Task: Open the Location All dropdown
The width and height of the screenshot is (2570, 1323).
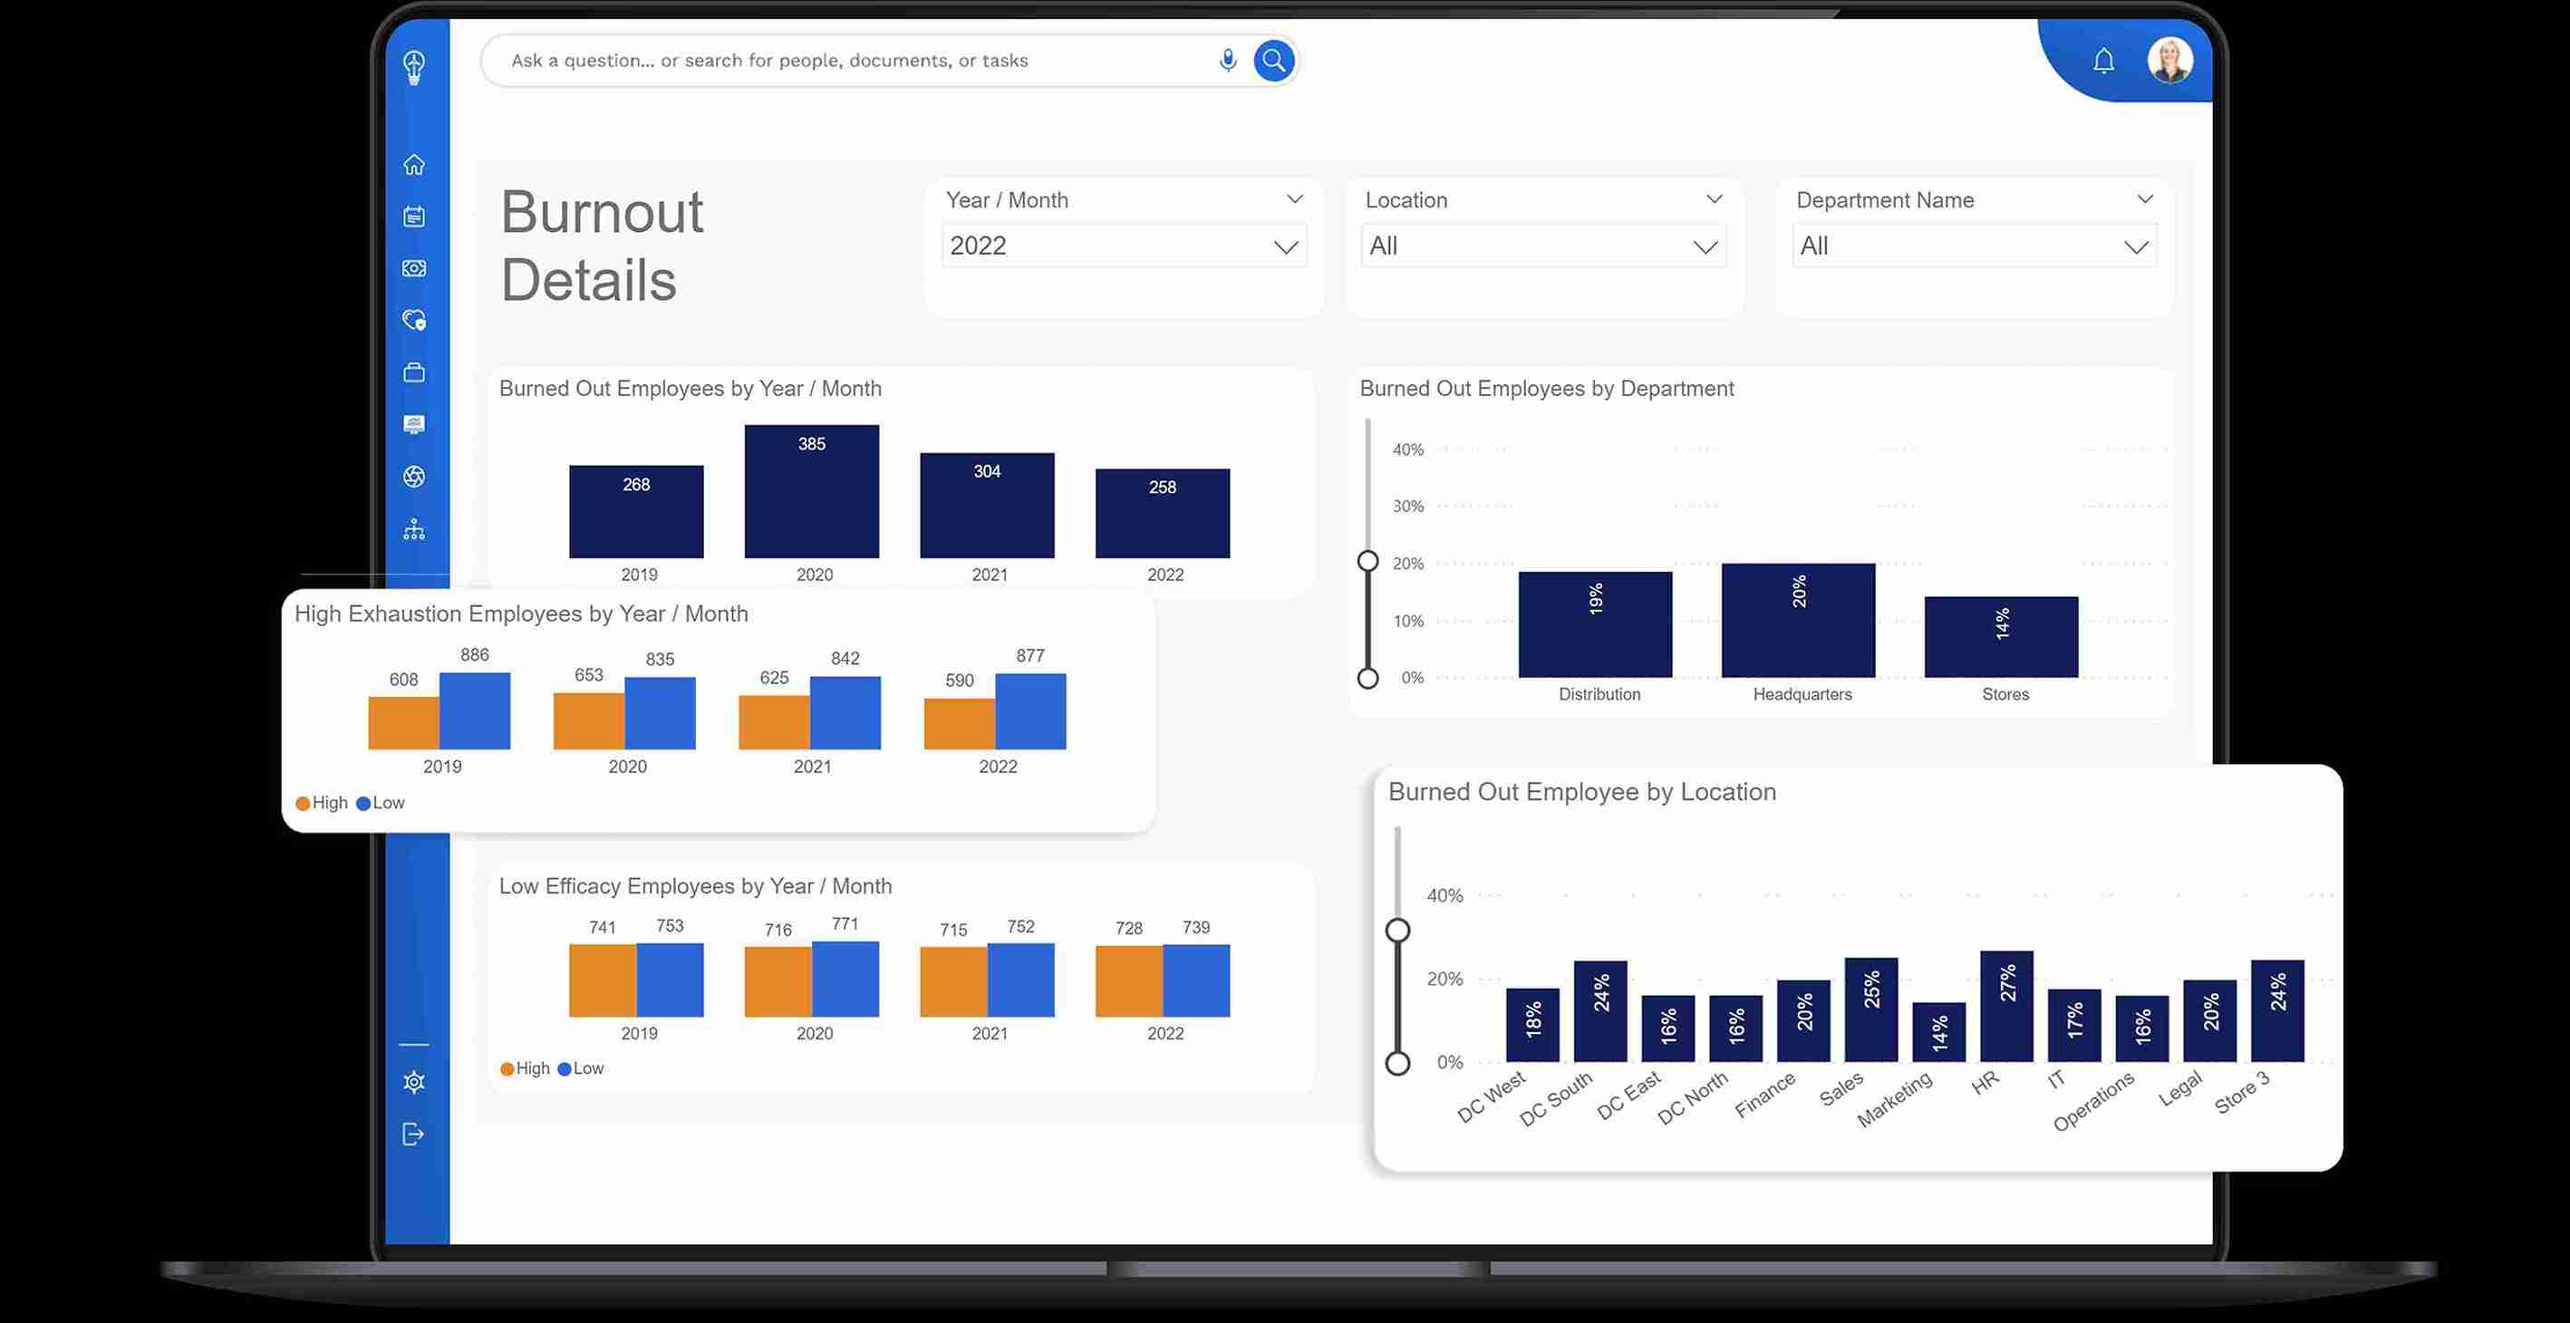Action: (1542, 246)
